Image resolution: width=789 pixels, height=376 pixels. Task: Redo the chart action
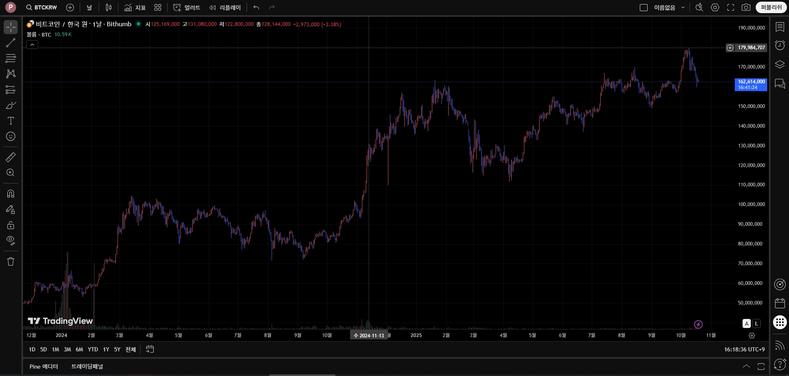[272, 7]
